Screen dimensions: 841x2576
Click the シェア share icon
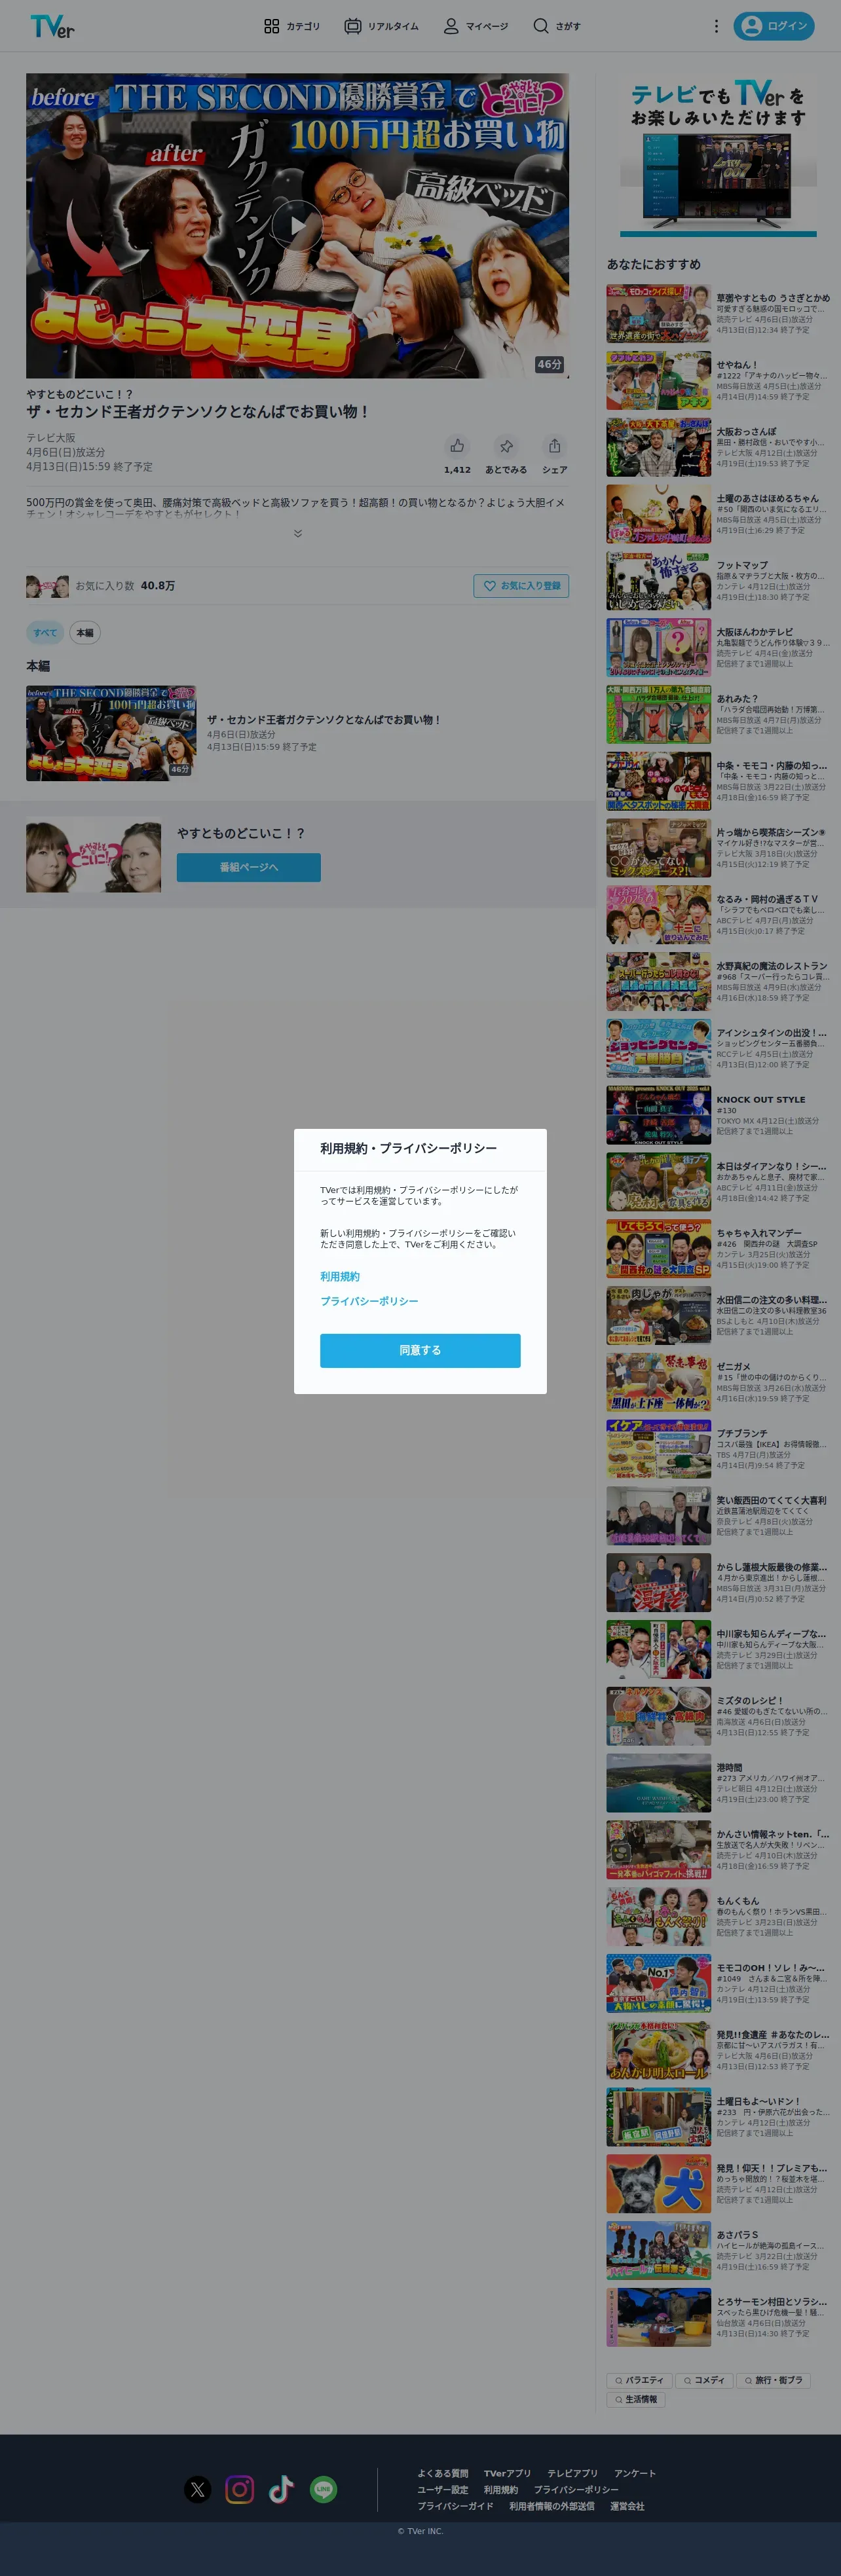554,446
